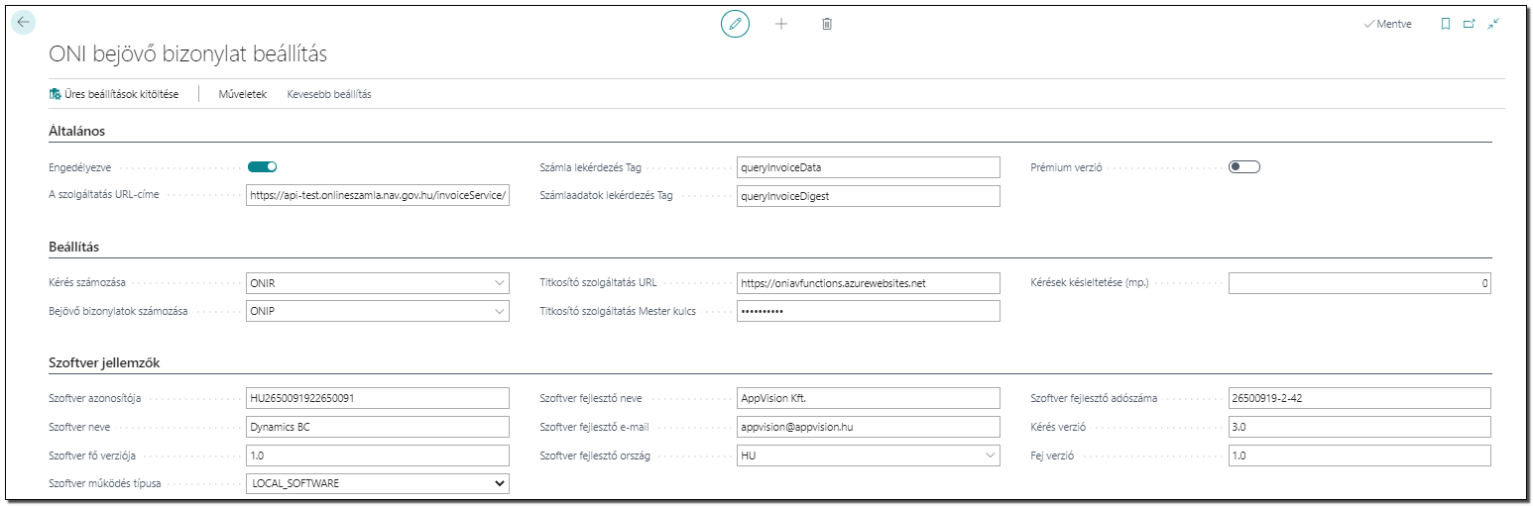
Task: Toggle the Engedélyezve switch
Action: (263, 167)
